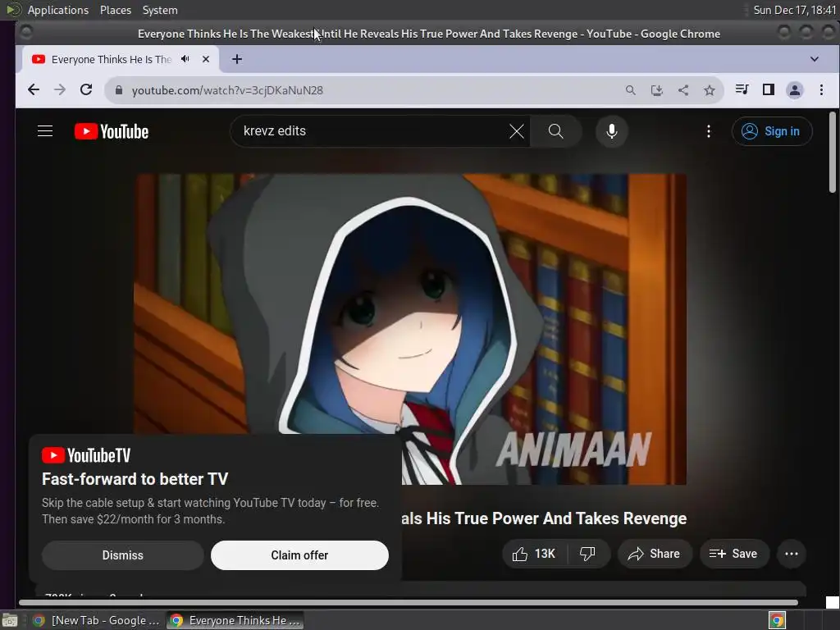The height and width of the screenshot is (630, 840).
Task: Open the Places menu
Action: 115,10
